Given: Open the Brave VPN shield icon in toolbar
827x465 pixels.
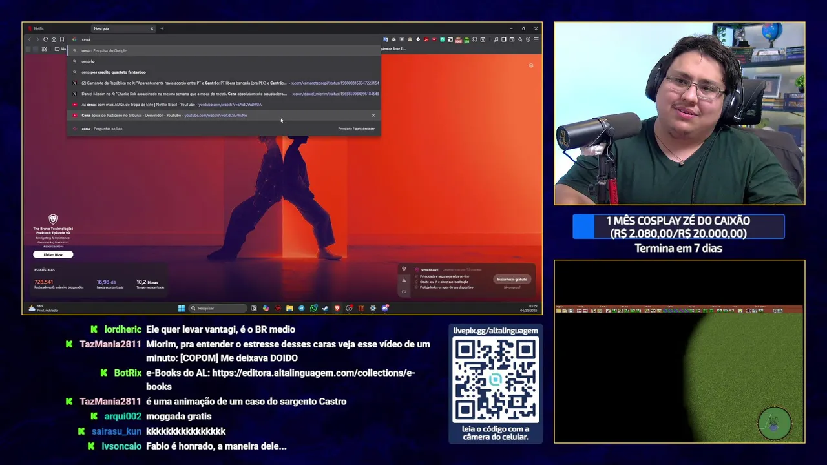Looking at the screenshot, I should pyautogui.click(x=528, y=39).
